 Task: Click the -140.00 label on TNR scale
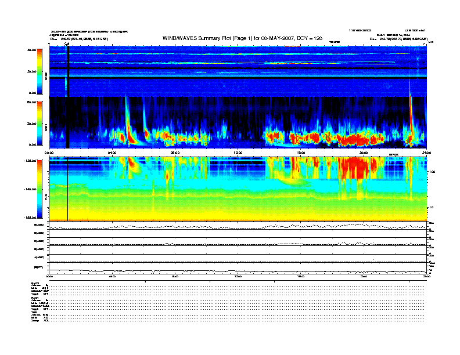(x=30, y=189)
